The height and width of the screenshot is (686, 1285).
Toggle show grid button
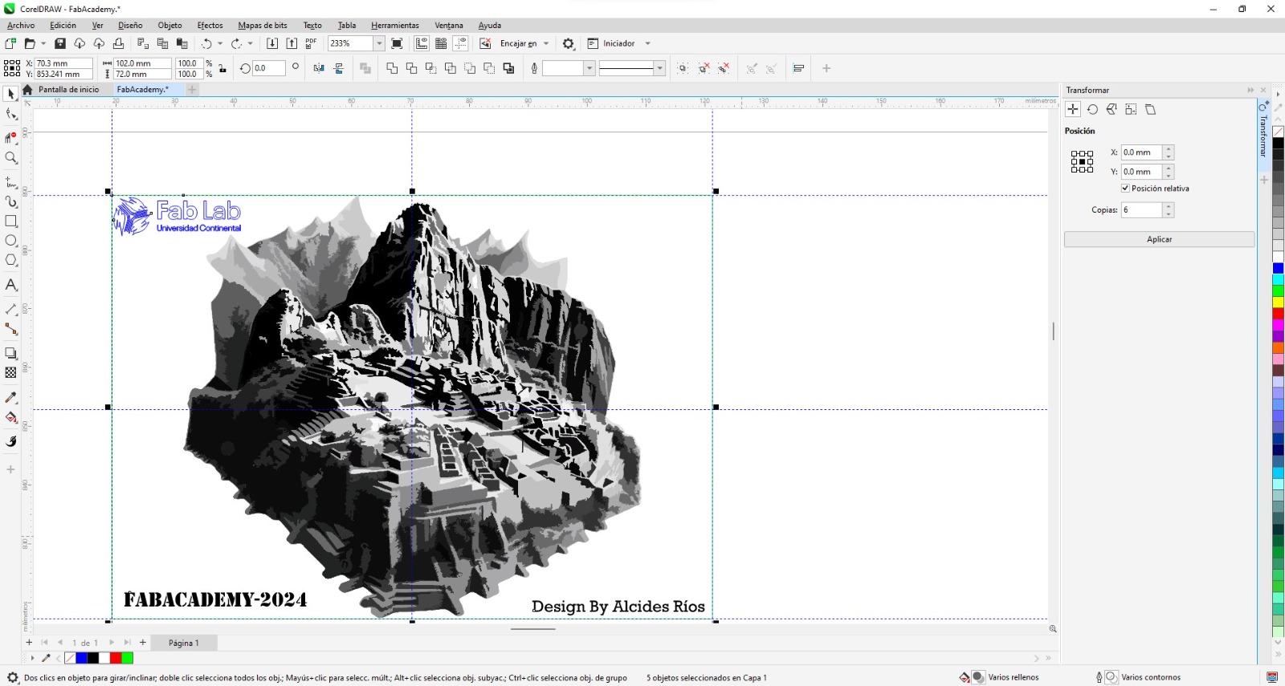(x=441, y=43)
